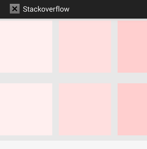This screenshot has width=147, height=149.
Task: Click dark action bar area left of X icon
Action: point(4,9)
